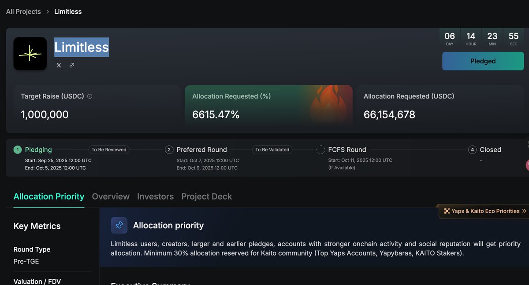Select the step 1 Pledging circle
Viewport: 529px width, 285px height.
click(x=17, y=150)
